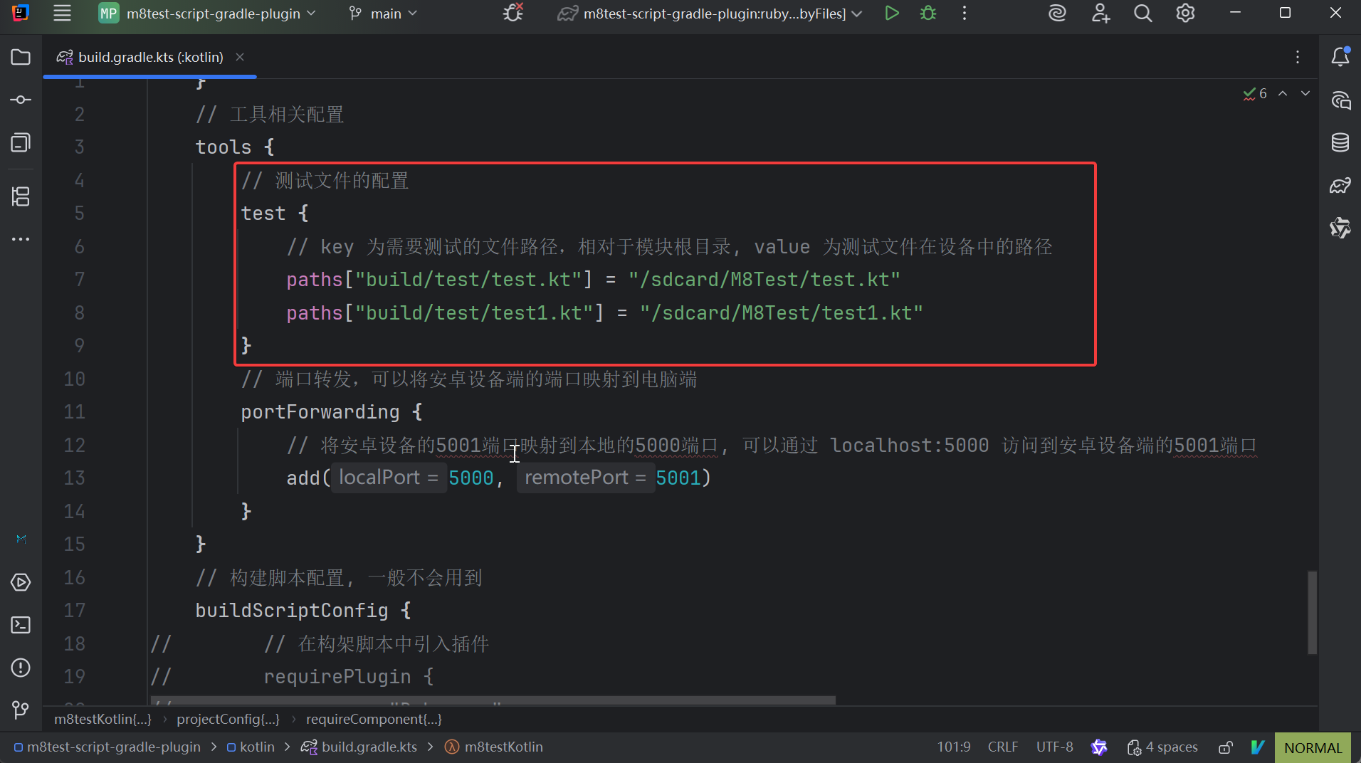Screen dimensions: 1361x763
Task: Open the Commit tool window
Action: [x=21, y=100]
